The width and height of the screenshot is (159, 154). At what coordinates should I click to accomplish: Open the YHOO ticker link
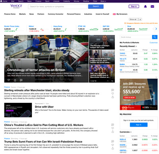(x=122, y=53)
